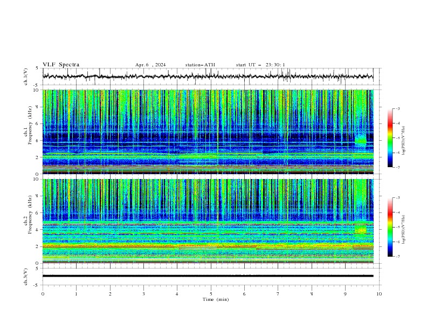Screen dimensions: 427x330
Task: Click the ch.2 spectrogram color scale bar
Action: click(390, 227)
